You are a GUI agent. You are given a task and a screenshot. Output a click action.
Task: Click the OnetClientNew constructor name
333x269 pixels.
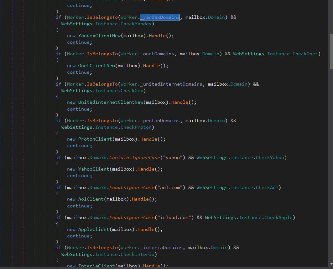[x=96, y=66]
